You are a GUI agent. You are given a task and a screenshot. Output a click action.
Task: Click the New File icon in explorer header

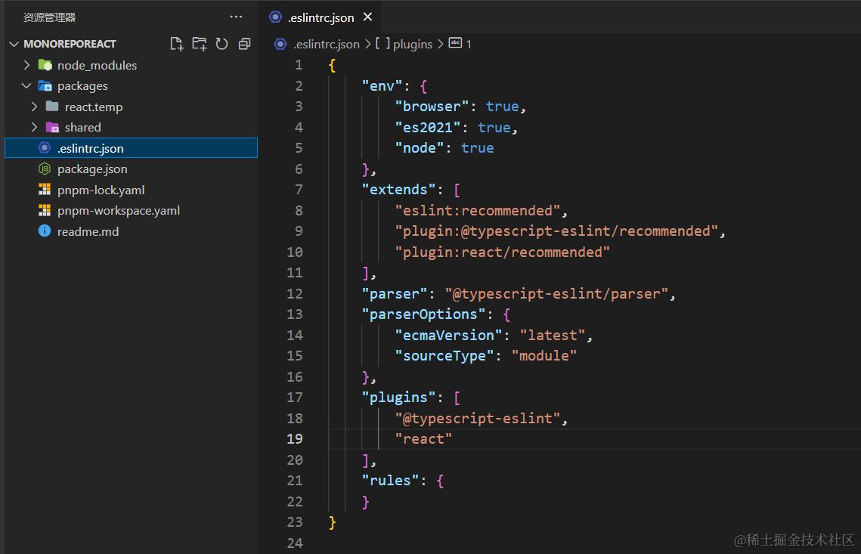[x=177, y=44]
